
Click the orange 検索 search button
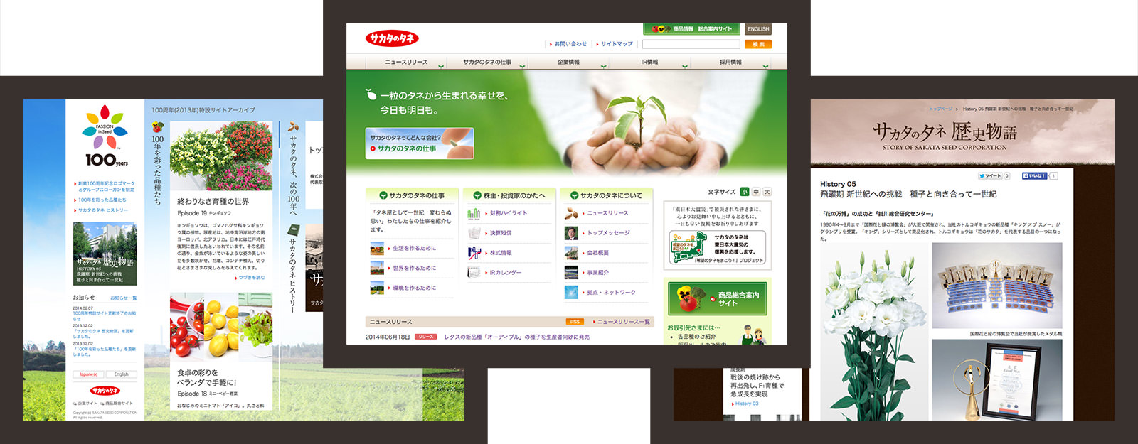coord(758,44)
